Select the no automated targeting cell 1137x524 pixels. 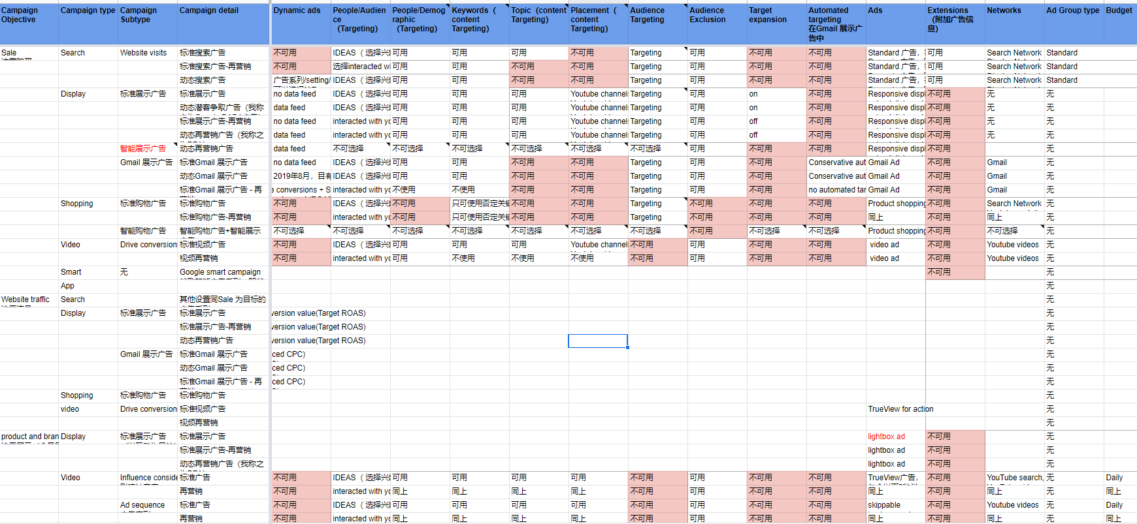(836, 190)
